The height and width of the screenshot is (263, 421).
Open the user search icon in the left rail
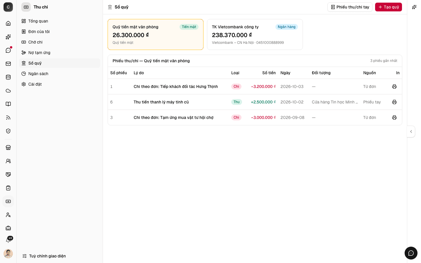pos(8,215)
